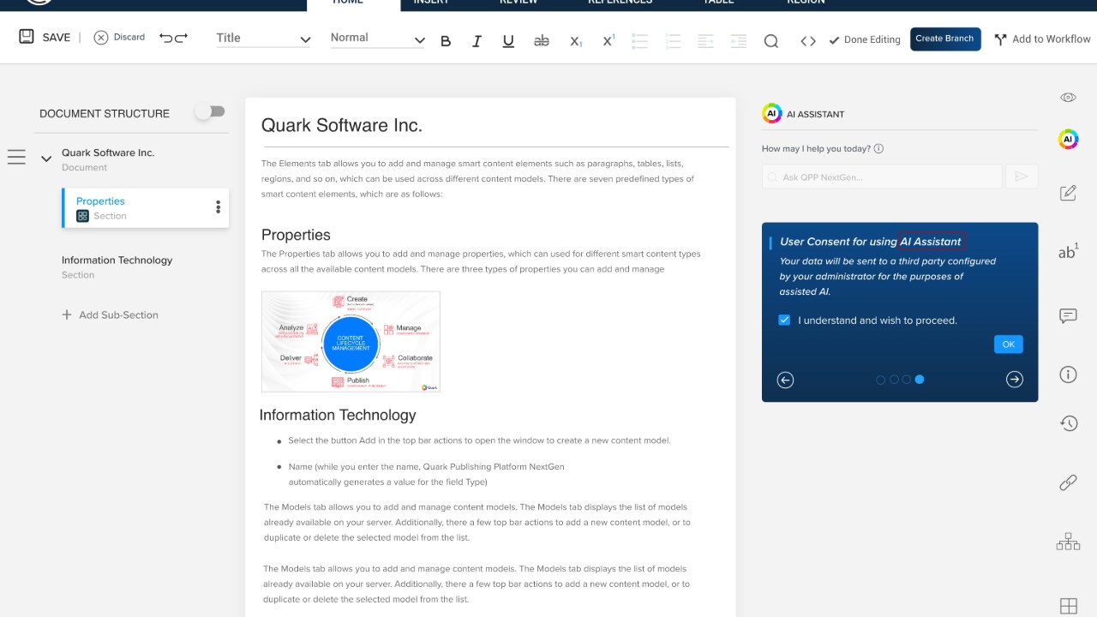Open the code view brackets icon
The height and width of the screenshot is (617, 1097).
click(808, 40)
